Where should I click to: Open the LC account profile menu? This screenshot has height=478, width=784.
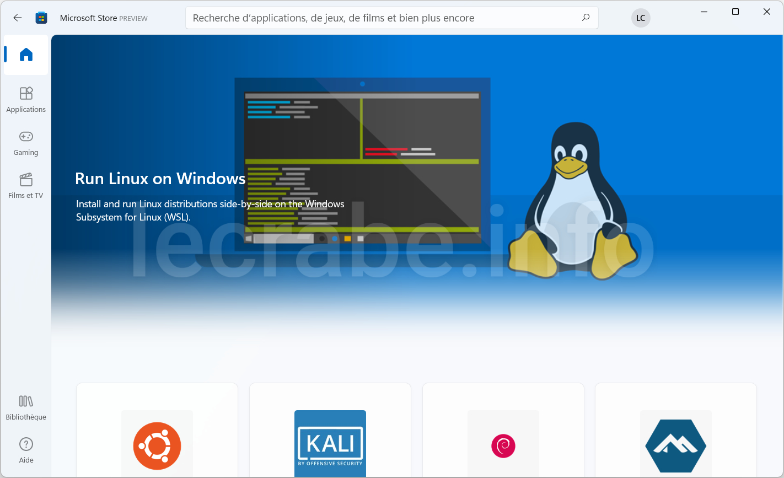point(641,18)
